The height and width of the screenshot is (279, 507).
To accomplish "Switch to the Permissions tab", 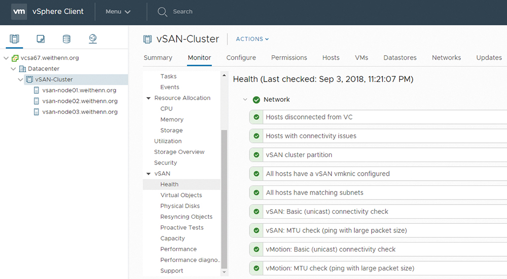I will coord(289,58).
